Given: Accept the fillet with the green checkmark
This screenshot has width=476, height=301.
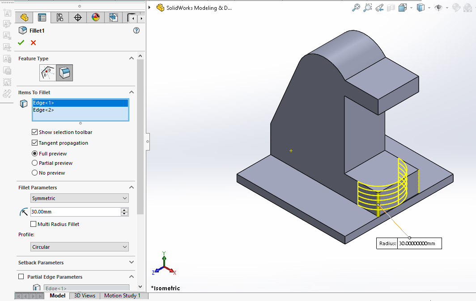Looking at the screenshot, I should 21,43.
